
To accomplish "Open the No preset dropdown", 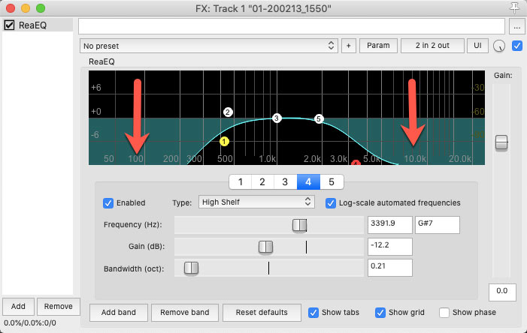I will click(208, 46).
